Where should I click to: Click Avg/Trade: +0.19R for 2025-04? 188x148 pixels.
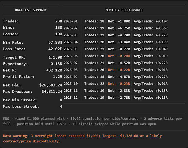[x=151, y=42]
